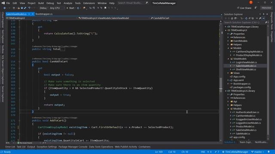The width and height of the screenshot is (275, 154).
Task: Open the Server Explorer side tab
Action: tap(3, 94)
